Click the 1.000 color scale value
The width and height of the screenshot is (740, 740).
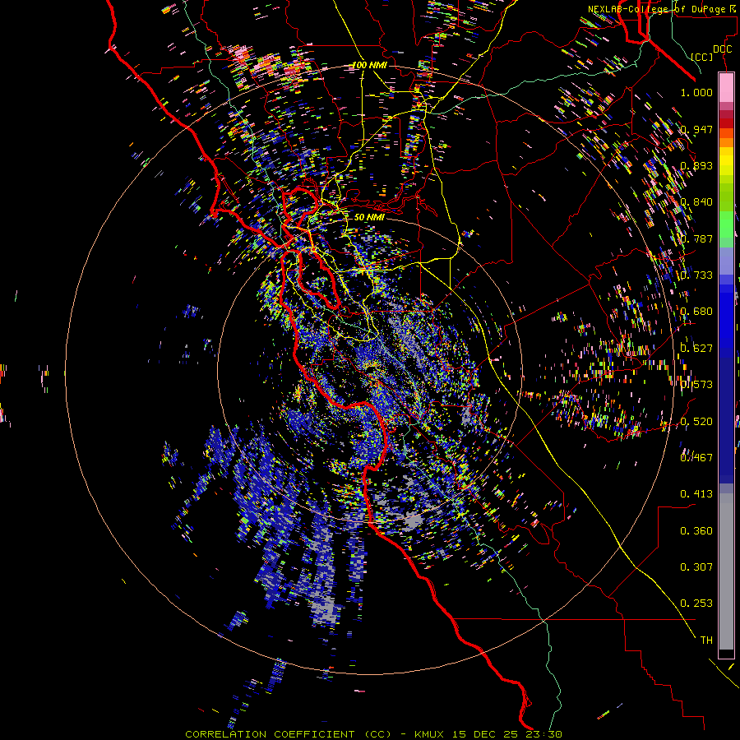(696, 92)
